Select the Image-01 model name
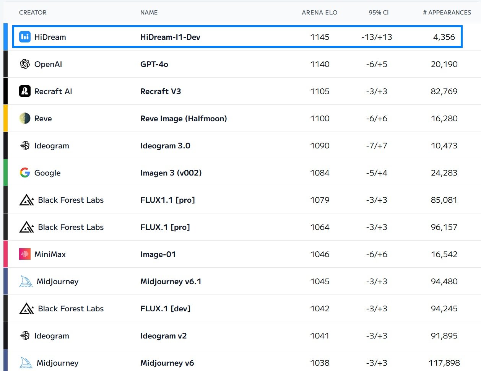Screen dimensions: 481x371 click(158, 254)
